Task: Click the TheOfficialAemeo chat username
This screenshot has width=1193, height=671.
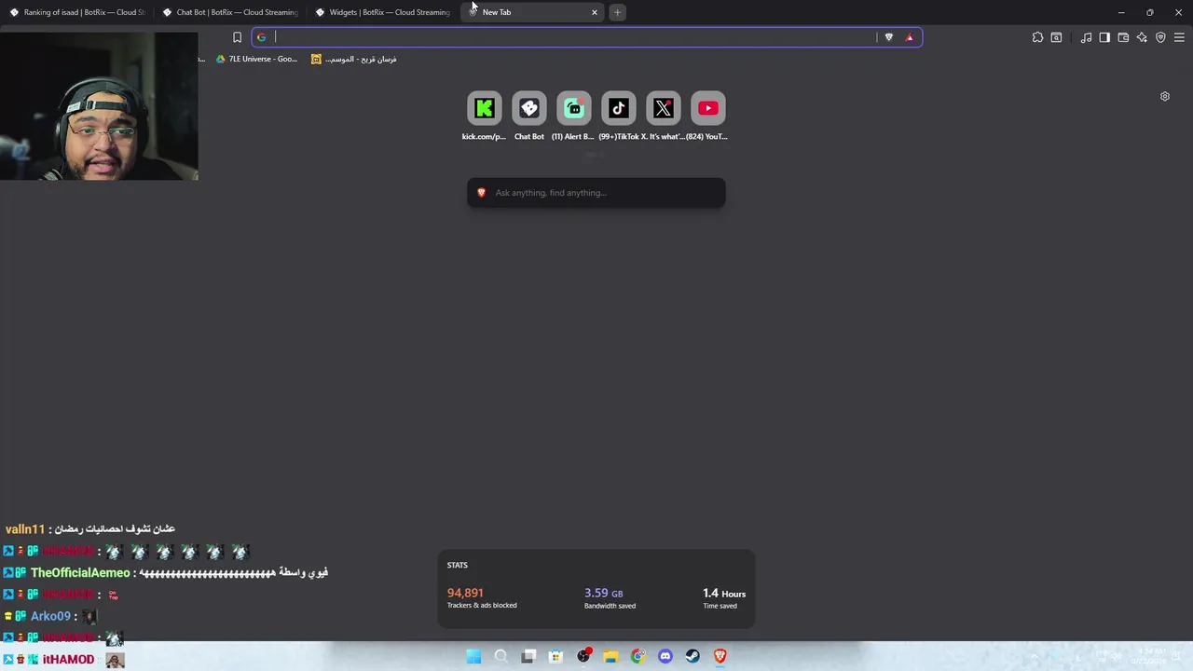Action: click(x=80, y=572)
